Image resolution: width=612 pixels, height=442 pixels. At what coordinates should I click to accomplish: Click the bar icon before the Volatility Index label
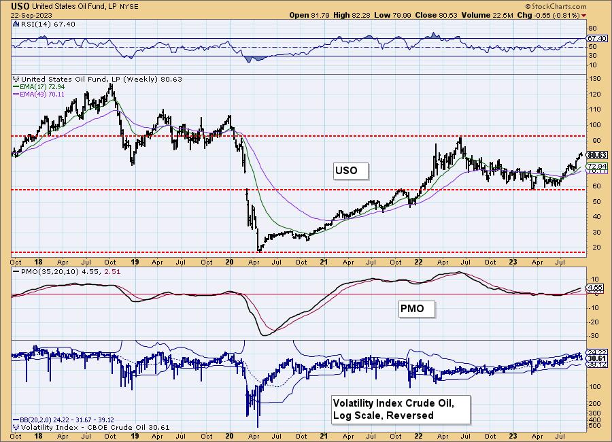pos(16,427)
